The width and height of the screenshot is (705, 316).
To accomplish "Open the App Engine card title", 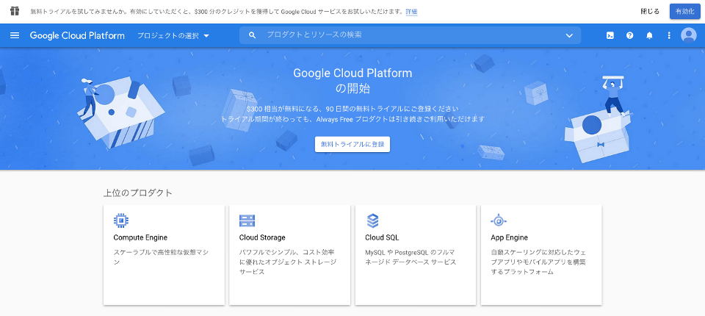I will click(x=509, y=237).
